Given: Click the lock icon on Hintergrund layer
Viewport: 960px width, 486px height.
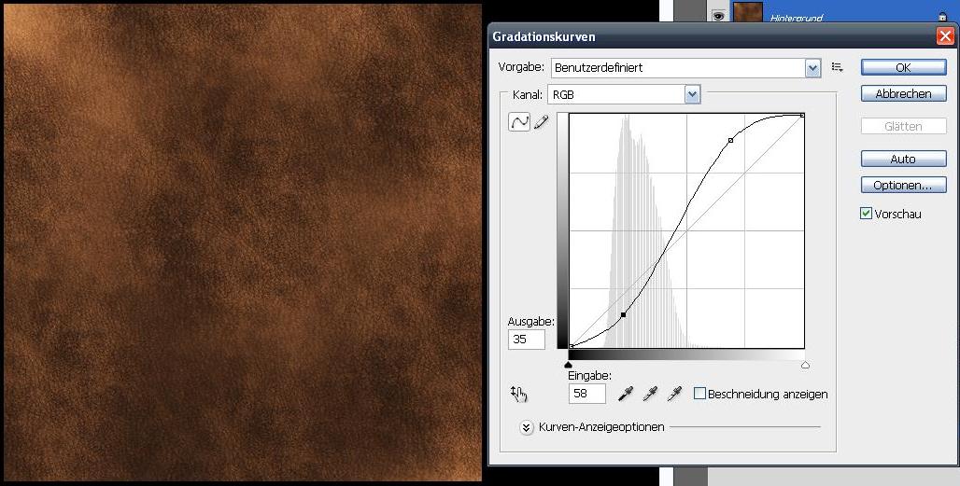Looking at the screenshot, I should pyautogui.click(x=942, y=18).
